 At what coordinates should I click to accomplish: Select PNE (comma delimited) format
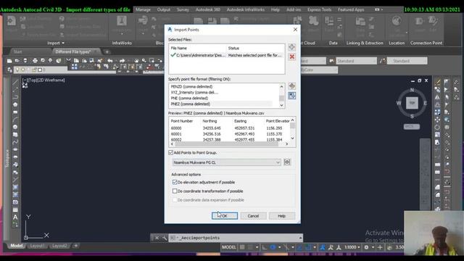click(189, 98)
